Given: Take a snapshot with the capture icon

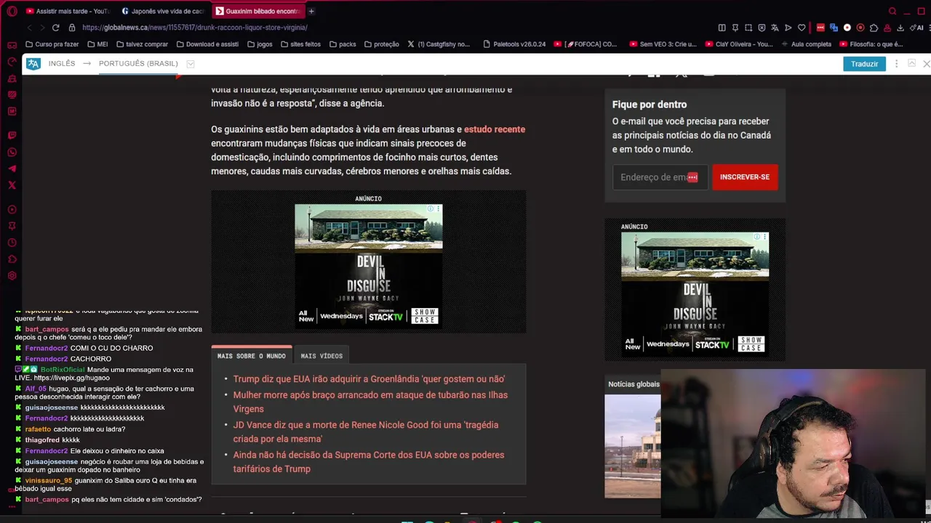Looking at the screenshot, I should (x=748, y=28).
